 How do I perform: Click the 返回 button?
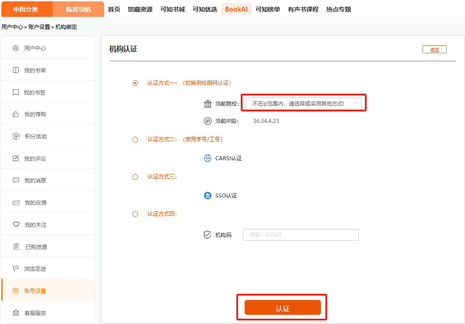click(x=434, y=50)
